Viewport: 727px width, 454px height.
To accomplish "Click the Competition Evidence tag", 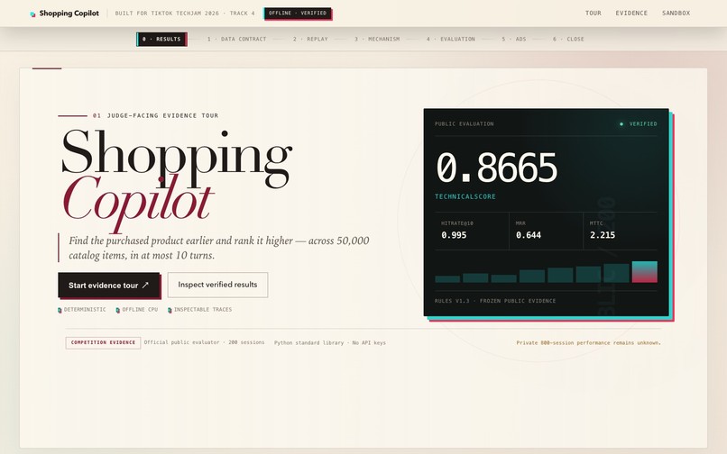I will tap(103, 342).
